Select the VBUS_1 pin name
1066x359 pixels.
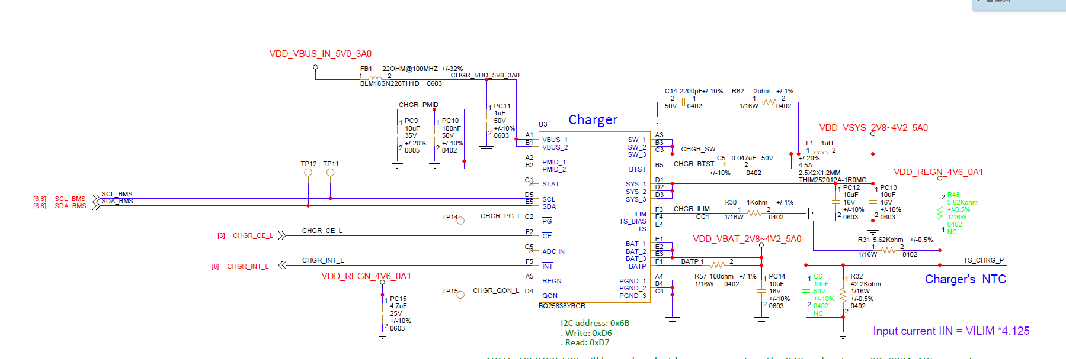(555, 140)
